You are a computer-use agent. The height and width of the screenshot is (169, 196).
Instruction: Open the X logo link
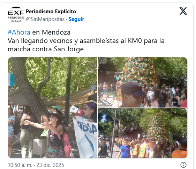point(183,11)
